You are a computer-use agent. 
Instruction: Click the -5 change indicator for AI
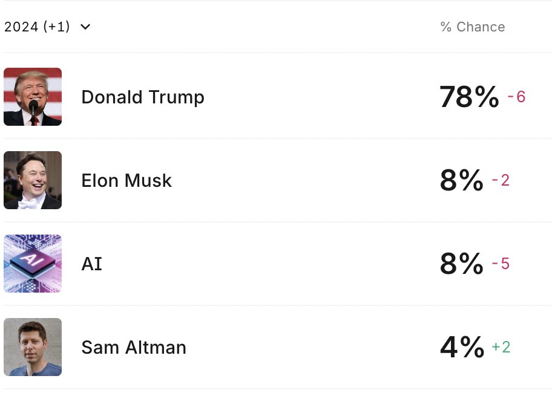[x=501, y=264]
